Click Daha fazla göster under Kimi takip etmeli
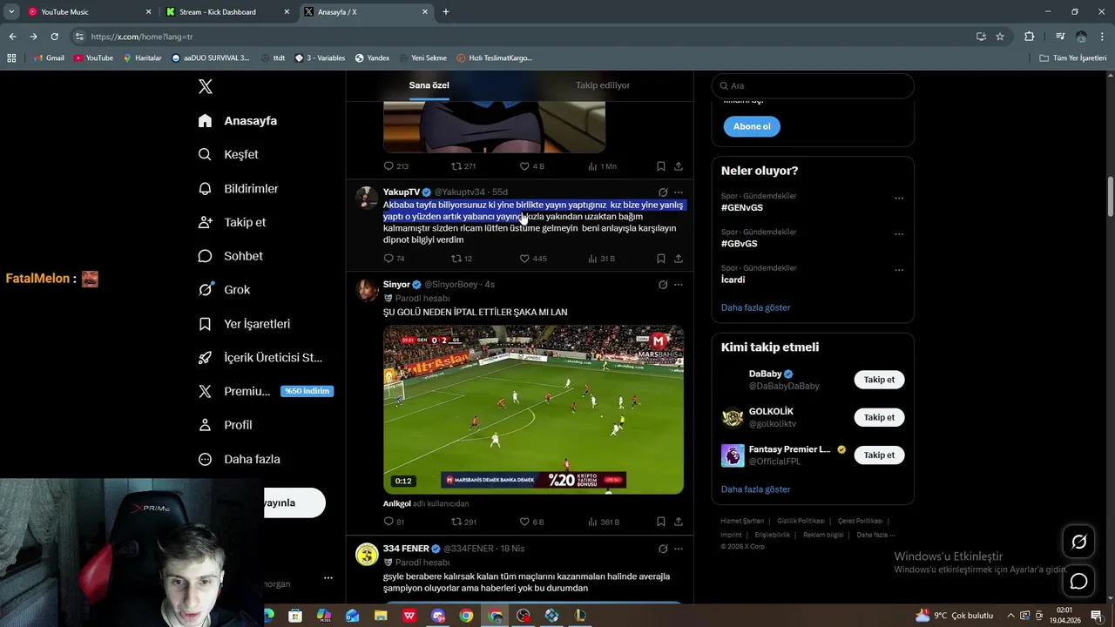The width and height of the screenshot is (1115, 627). (x=755, y=489)
